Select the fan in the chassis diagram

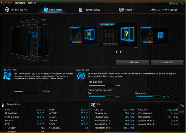coord(35,35)
